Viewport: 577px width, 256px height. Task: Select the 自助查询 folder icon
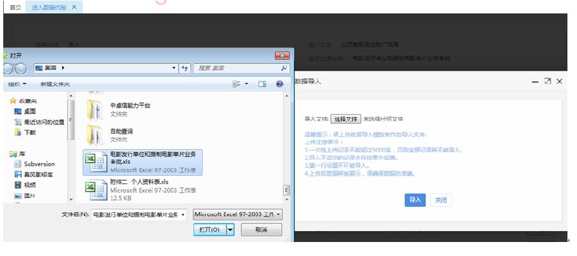pos(94,134)
